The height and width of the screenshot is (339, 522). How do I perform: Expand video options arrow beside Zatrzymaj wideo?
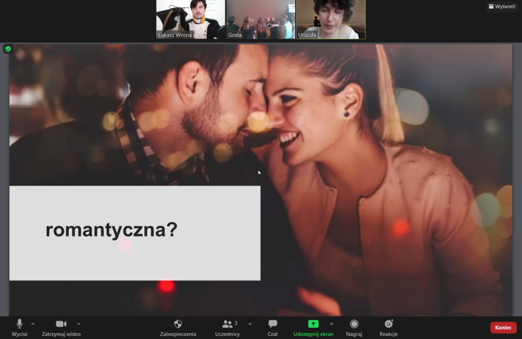[79, 324]
